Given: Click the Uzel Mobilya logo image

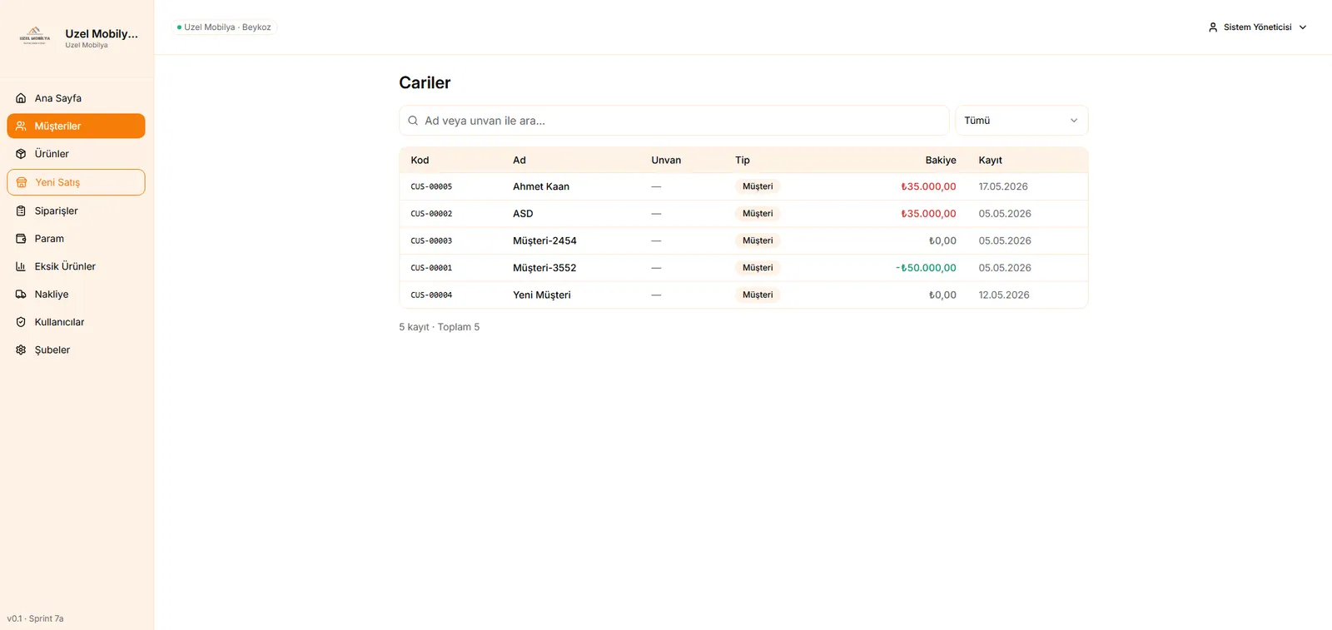Looking at the screenshot, I should click(35, 36).
